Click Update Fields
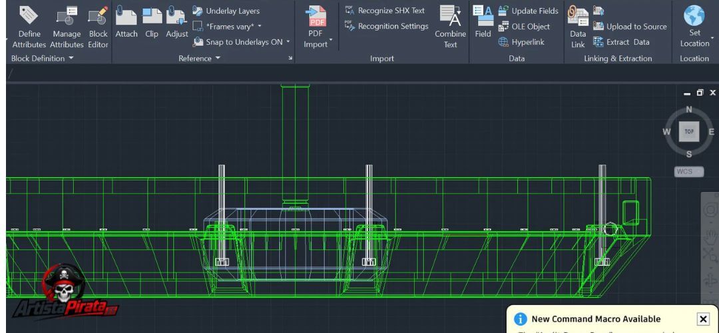Screen dimensions: 719x333 tap(528, 11)
